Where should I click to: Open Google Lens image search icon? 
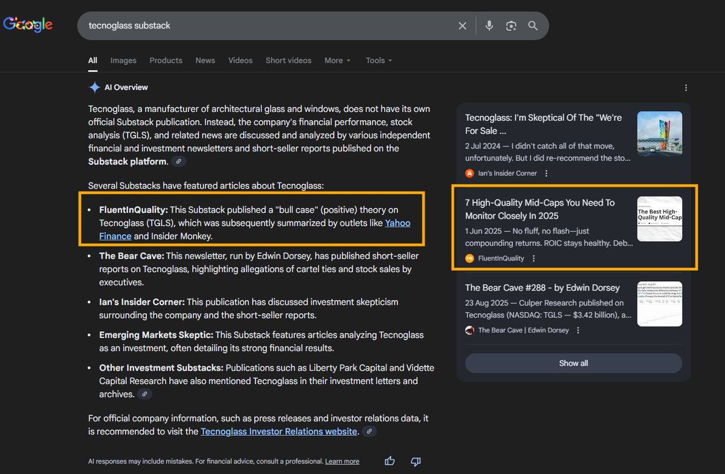pos(511,25)
